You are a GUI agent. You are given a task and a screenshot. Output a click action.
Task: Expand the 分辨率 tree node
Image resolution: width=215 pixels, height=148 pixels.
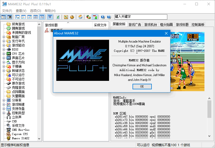tap(4, 100)
